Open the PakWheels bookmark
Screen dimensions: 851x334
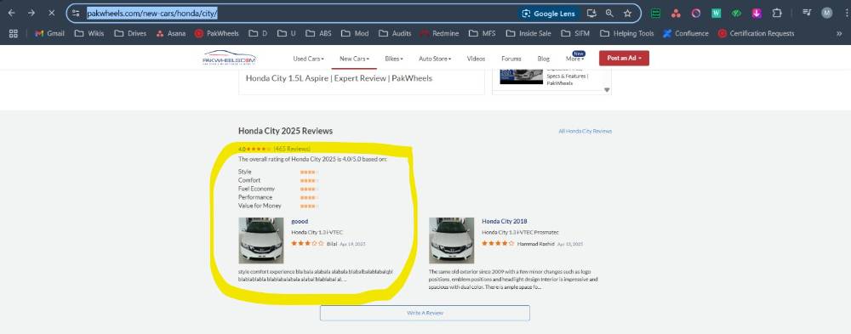point(216,33)
